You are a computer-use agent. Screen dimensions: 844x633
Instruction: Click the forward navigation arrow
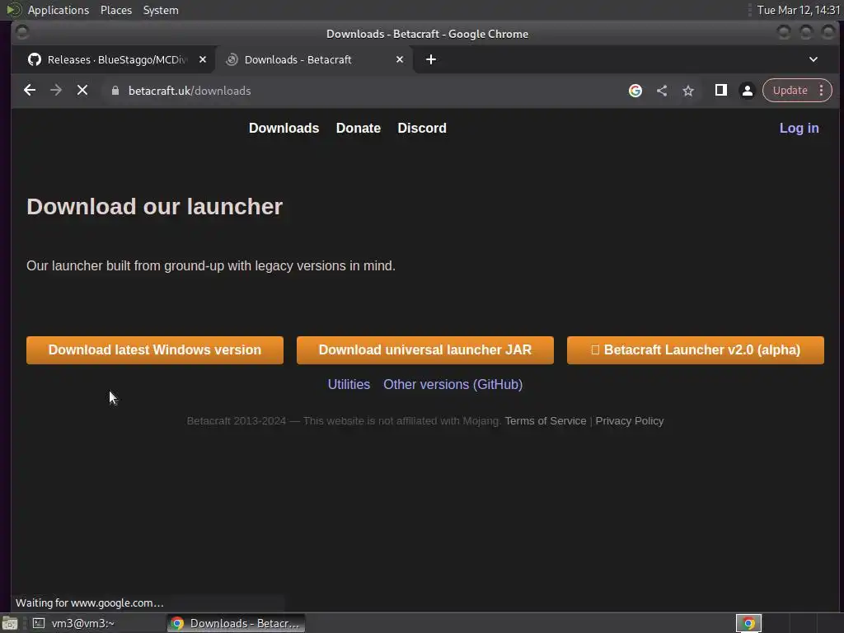56,91
